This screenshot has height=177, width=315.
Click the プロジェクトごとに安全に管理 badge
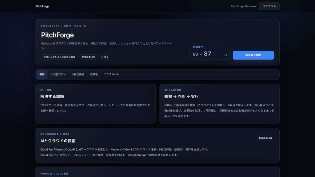[59, 57]
